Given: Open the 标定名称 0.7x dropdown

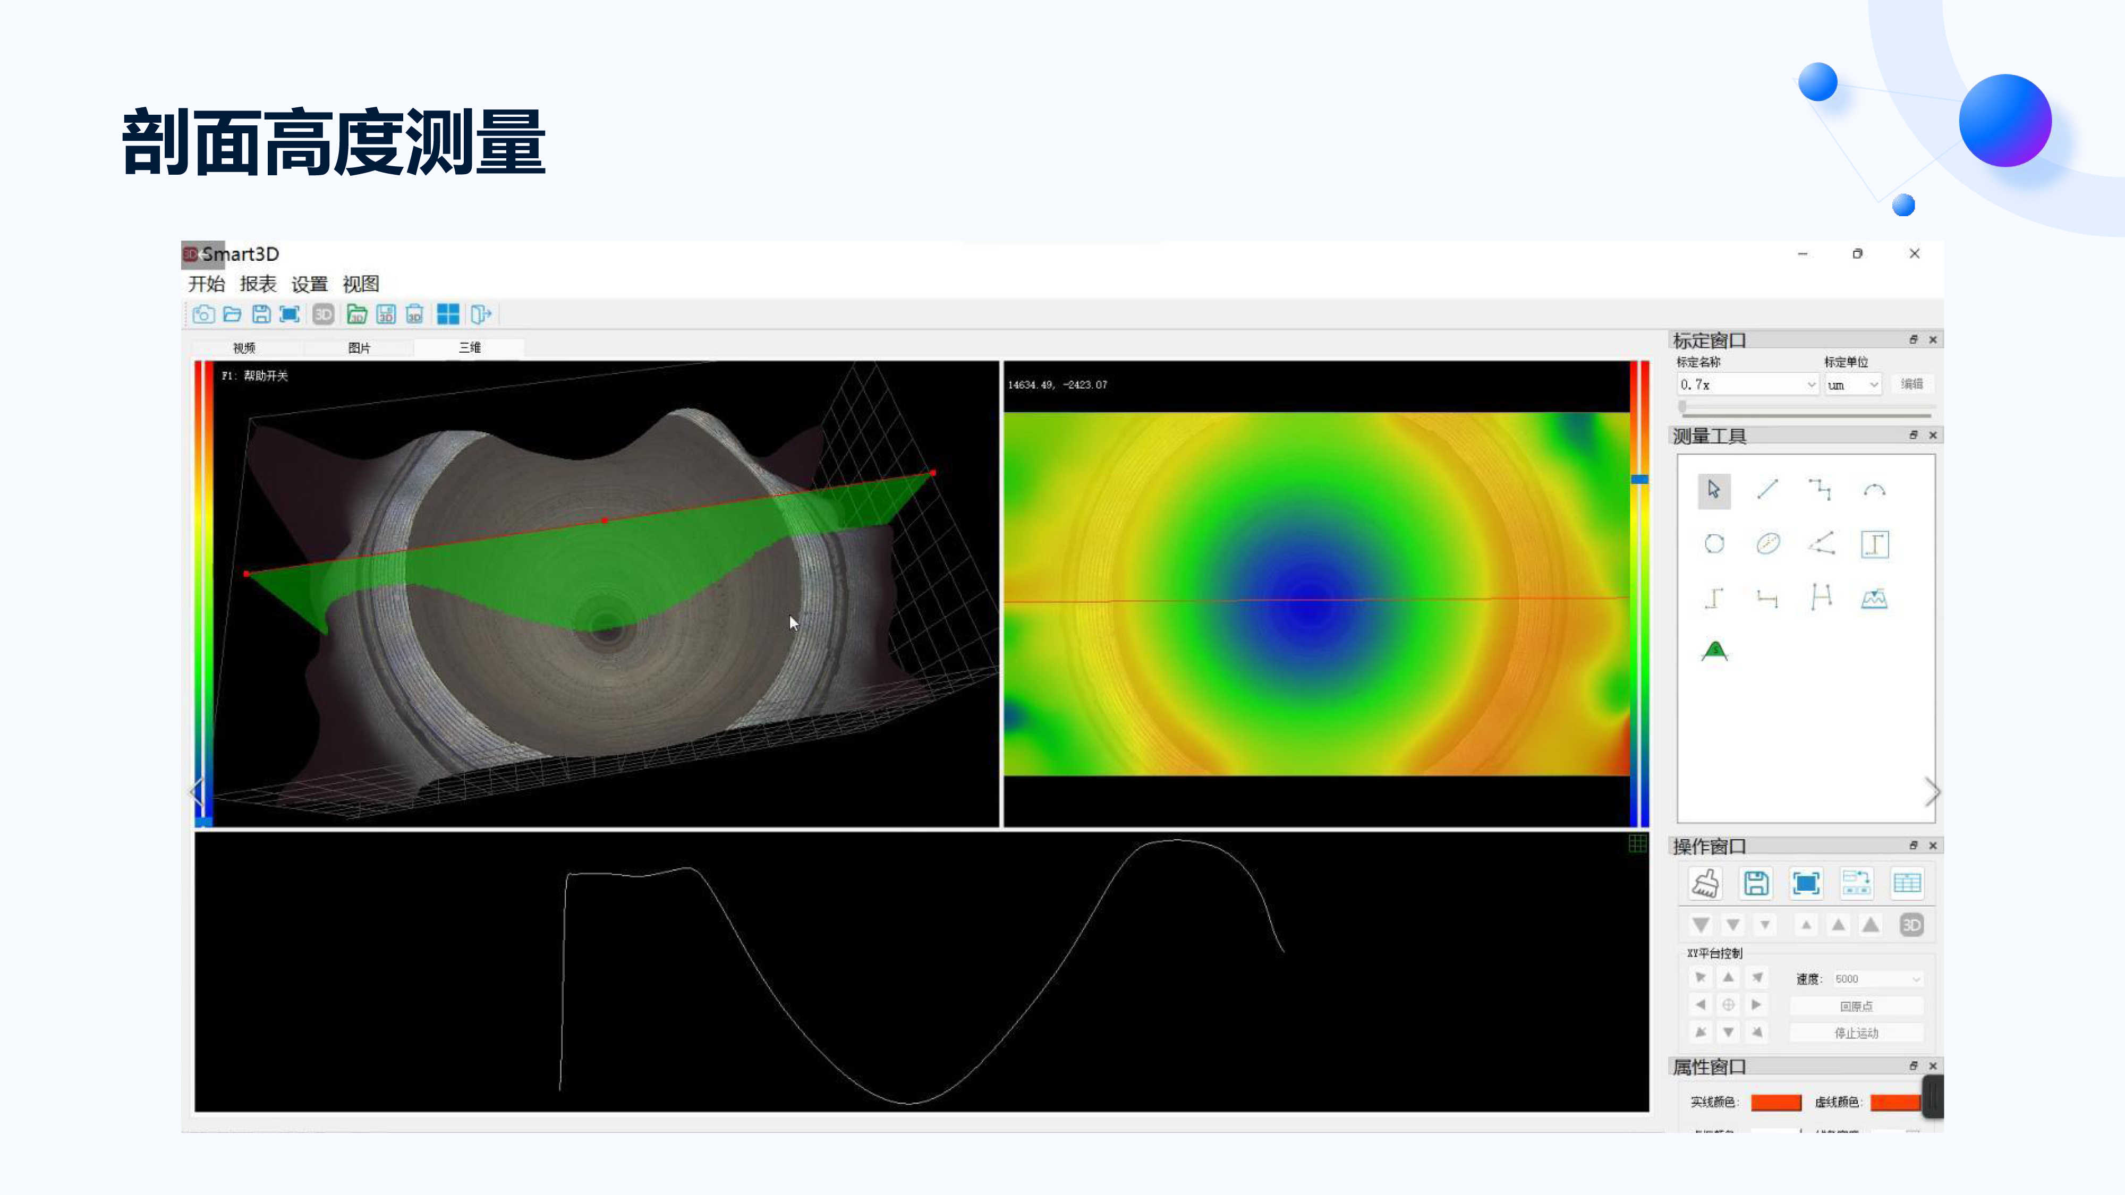Looking at the screenshot, I should [x=1747, y=385].
